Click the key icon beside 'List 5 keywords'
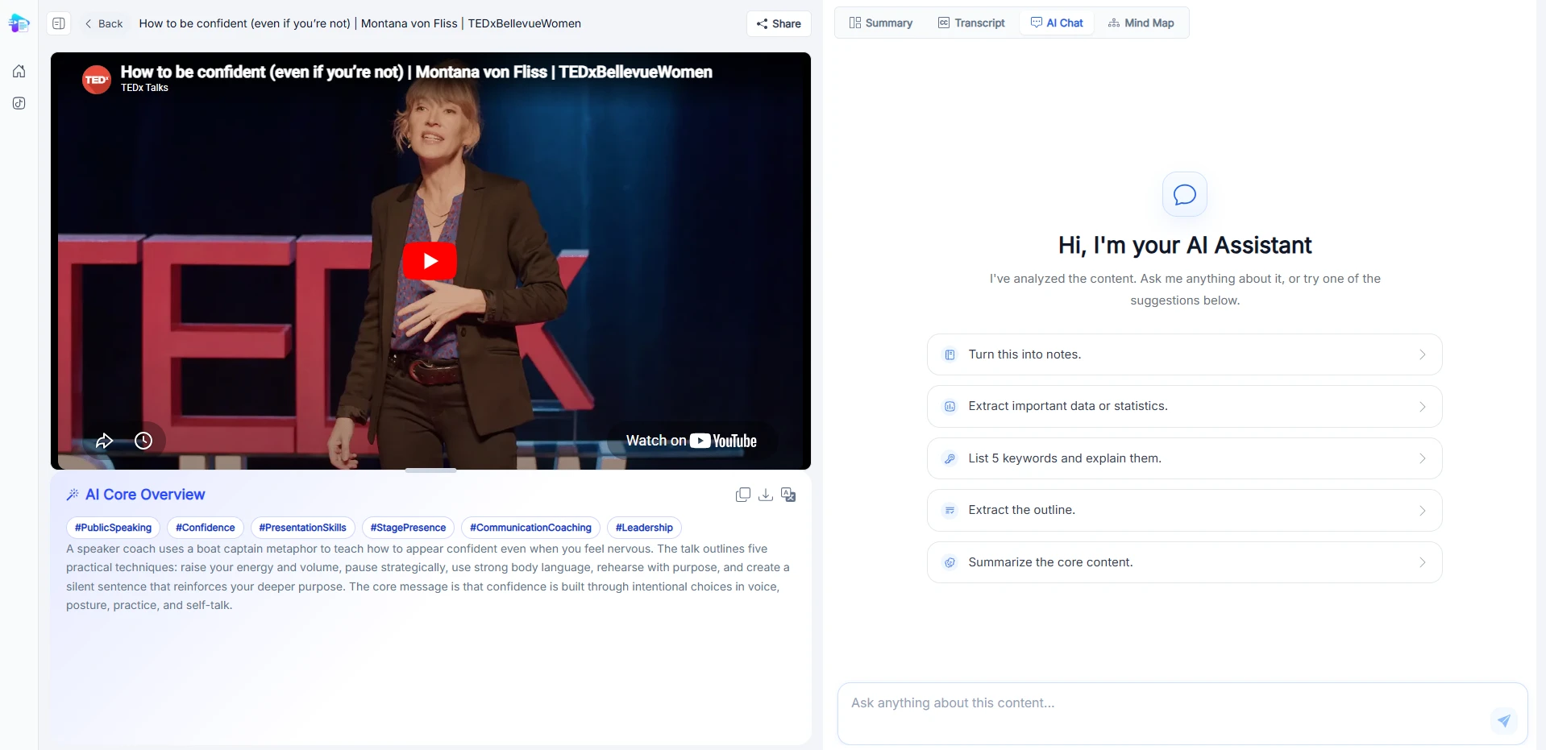Viewport: 1546px width, 750px height. coord(950,458)
